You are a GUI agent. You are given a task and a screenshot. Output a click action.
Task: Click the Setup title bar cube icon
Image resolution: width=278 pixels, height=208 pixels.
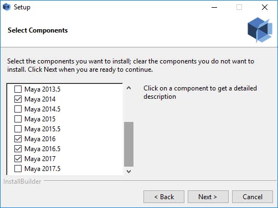tap(7, 7)
